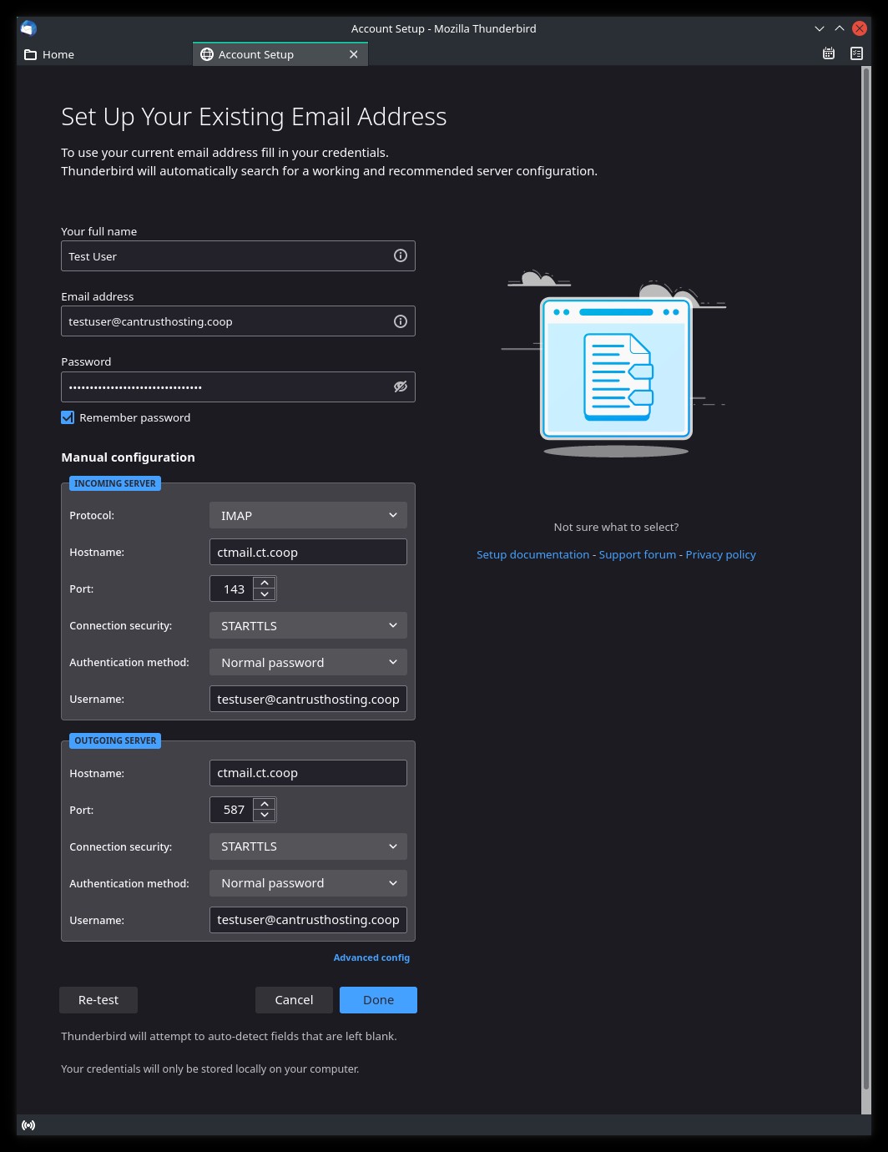Click the Manual configuration heading

[128, 457]
